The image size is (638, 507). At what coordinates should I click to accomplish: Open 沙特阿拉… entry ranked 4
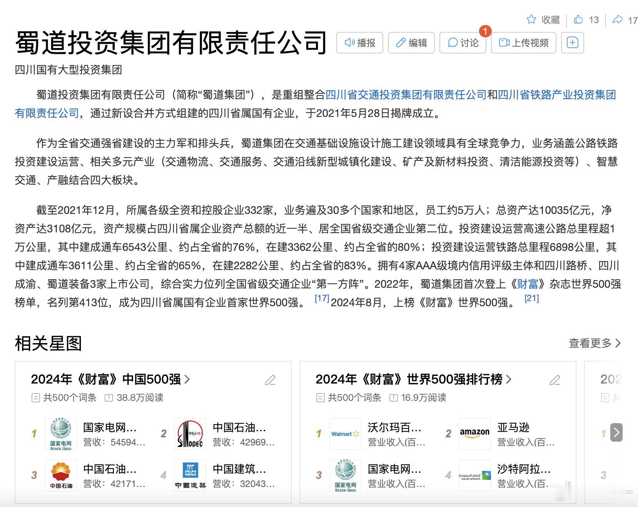(524, 469)
